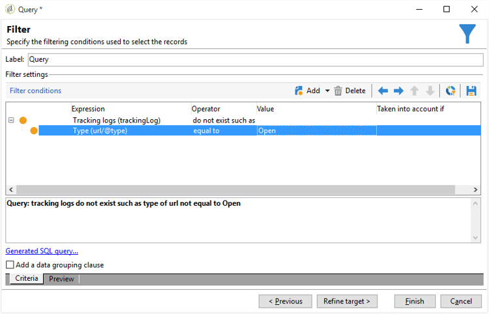489x314 pixels.
Task: Click the move up arrow icon
Action: click(x=414, y=91)
